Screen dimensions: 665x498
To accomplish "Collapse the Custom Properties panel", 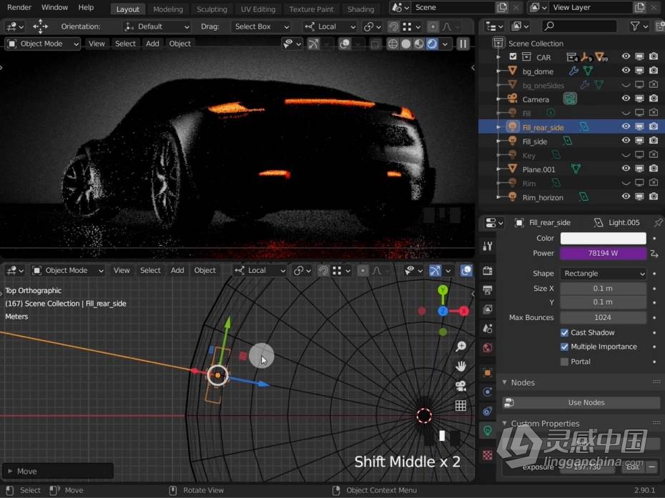I will point(504,424).
